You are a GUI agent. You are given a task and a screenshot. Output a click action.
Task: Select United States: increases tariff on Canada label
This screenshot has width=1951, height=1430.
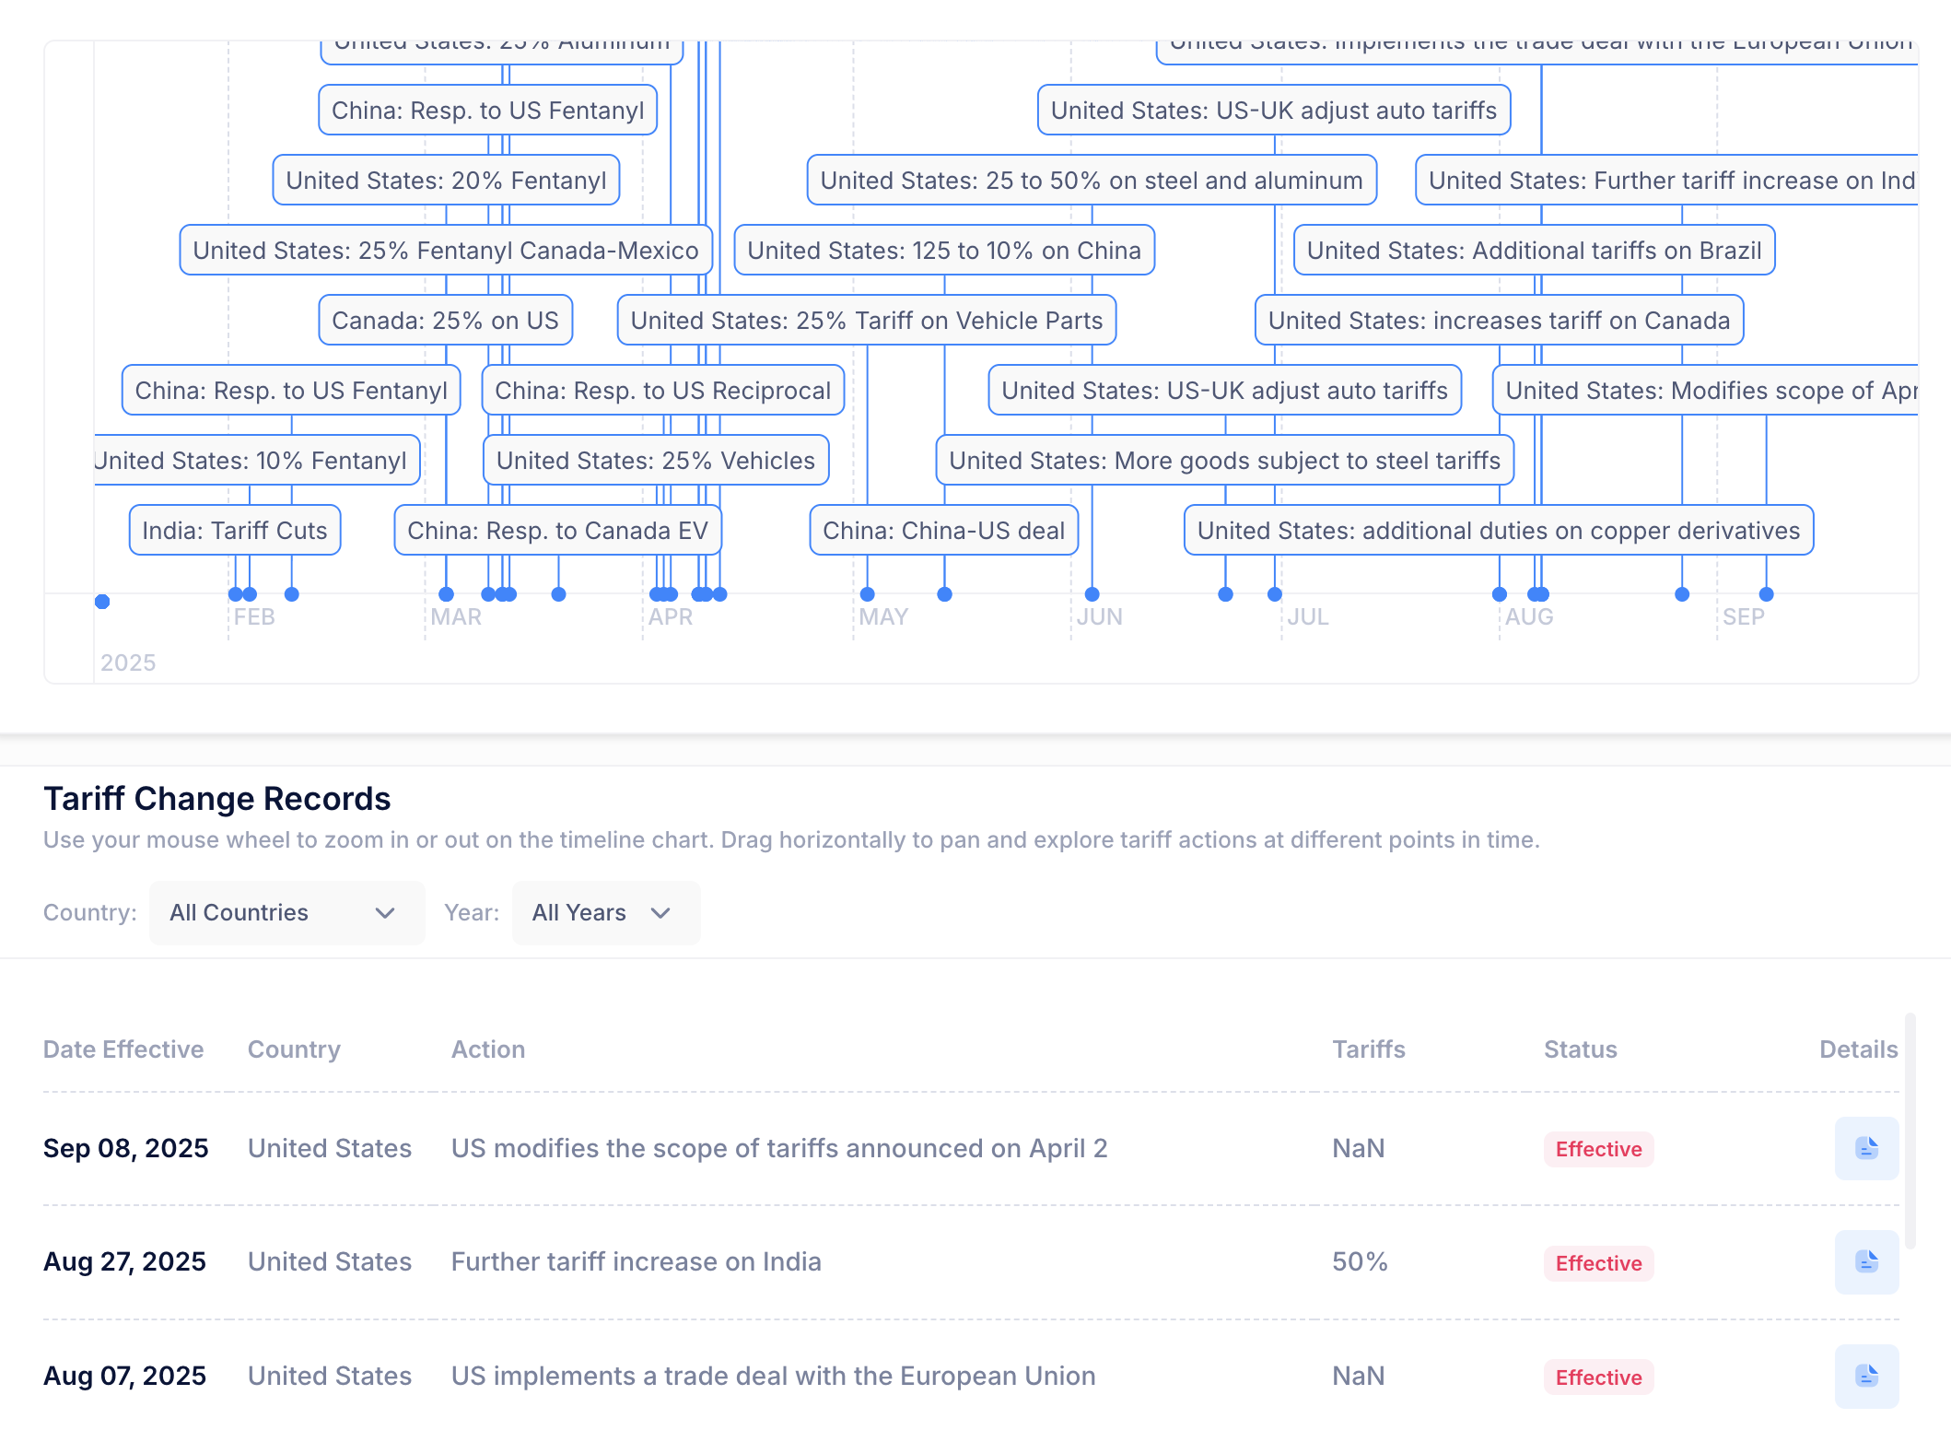(1499, 321)
